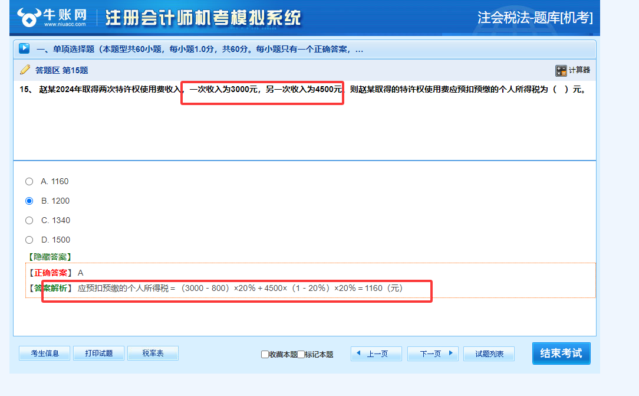
Task: Click 打印试题 button
Action: 98,353
